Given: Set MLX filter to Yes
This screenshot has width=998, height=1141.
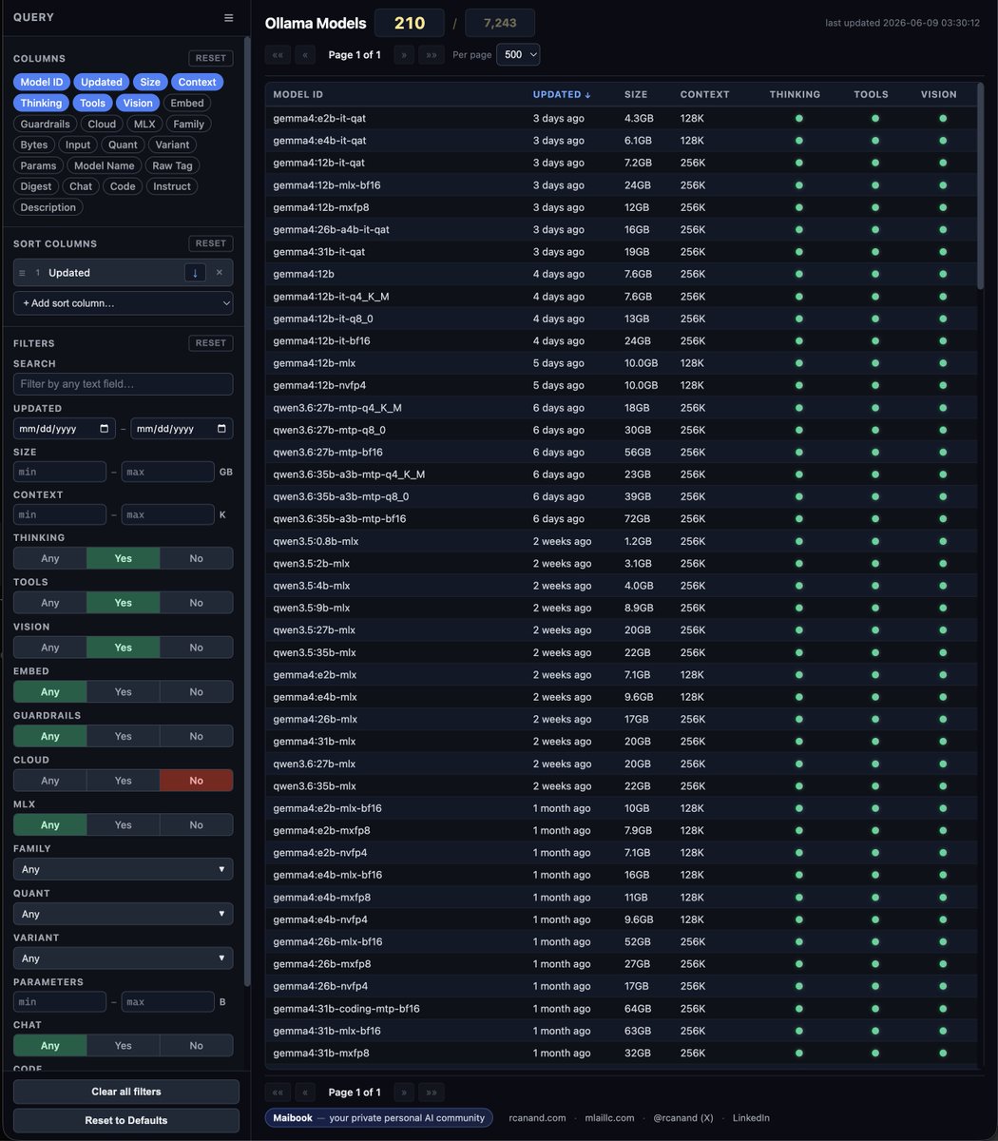Looking at the screenshot, I should [x=124, y=824].
